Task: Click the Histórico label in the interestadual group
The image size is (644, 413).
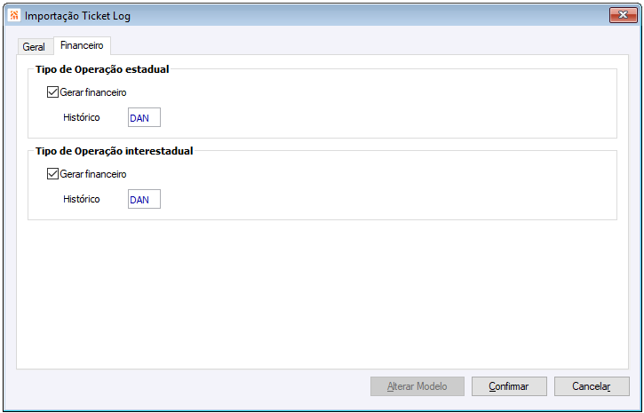Action: click(81, 199)
